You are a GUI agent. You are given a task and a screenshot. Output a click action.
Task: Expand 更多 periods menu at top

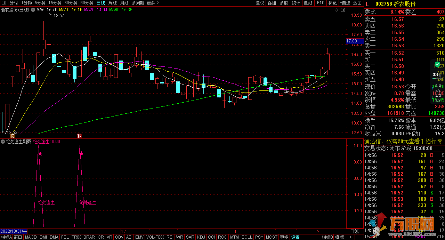tap(153, 3)
